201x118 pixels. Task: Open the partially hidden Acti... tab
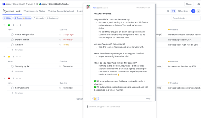coord(80,11)
